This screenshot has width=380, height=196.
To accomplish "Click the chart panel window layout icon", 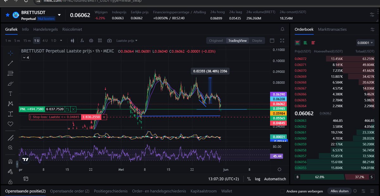I will (272, 40).
